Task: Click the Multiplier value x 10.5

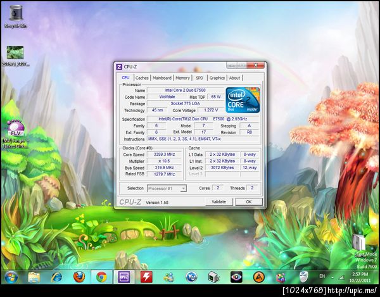Action: tap(164, 161)
